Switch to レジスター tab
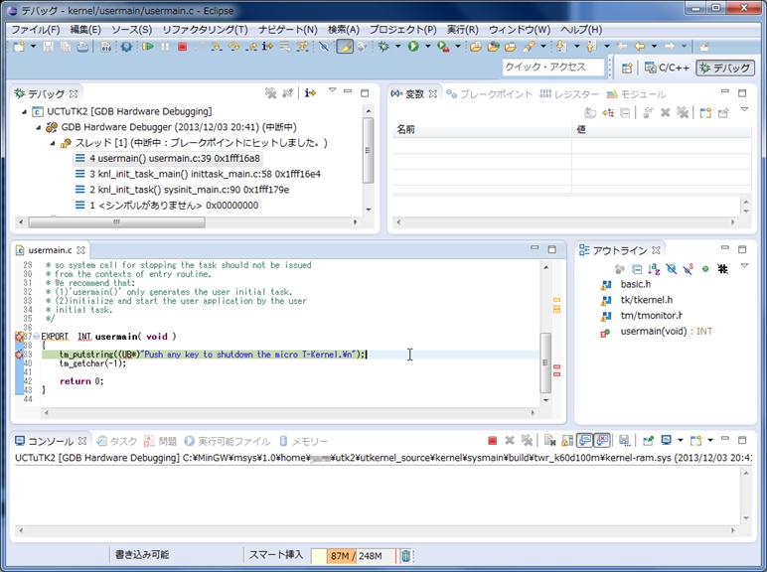767x572 pixels. pyautogui.click(x=570, y=94)
